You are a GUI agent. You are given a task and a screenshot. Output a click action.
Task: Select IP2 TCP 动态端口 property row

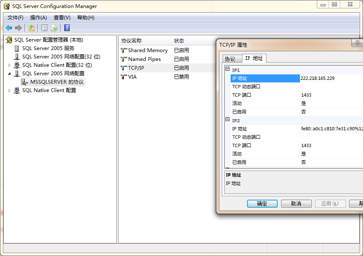297,137
